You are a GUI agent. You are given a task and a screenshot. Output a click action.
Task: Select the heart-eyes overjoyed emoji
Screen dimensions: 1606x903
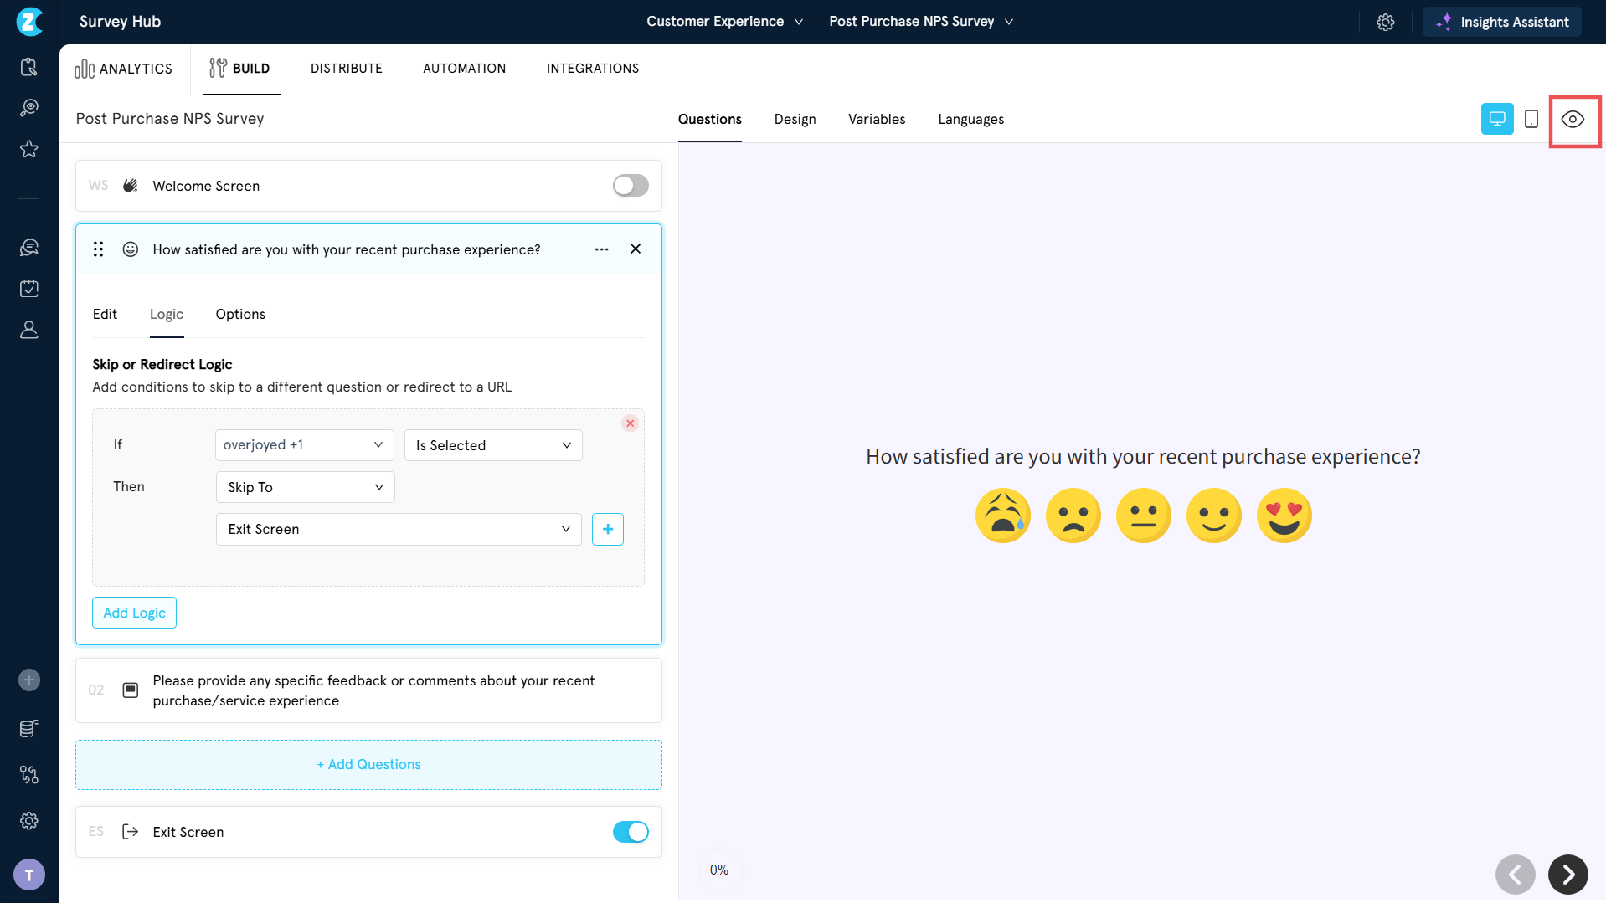pyautogui.click(x=1284, y=516)
